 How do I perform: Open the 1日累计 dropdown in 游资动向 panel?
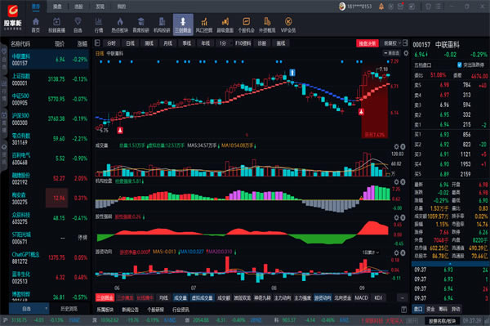pos(371,252)
